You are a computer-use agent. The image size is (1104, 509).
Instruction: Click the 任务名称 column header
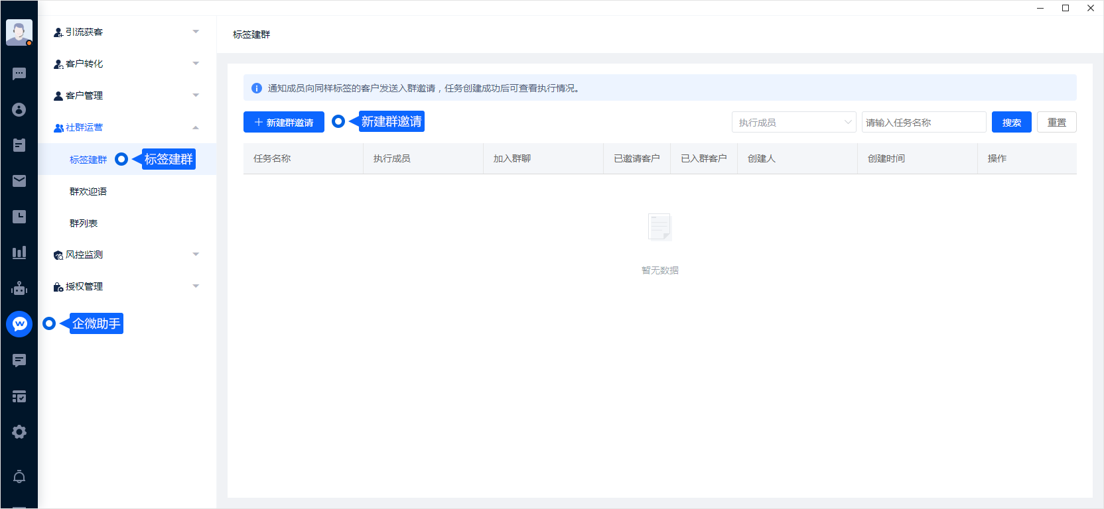point(303,158)
